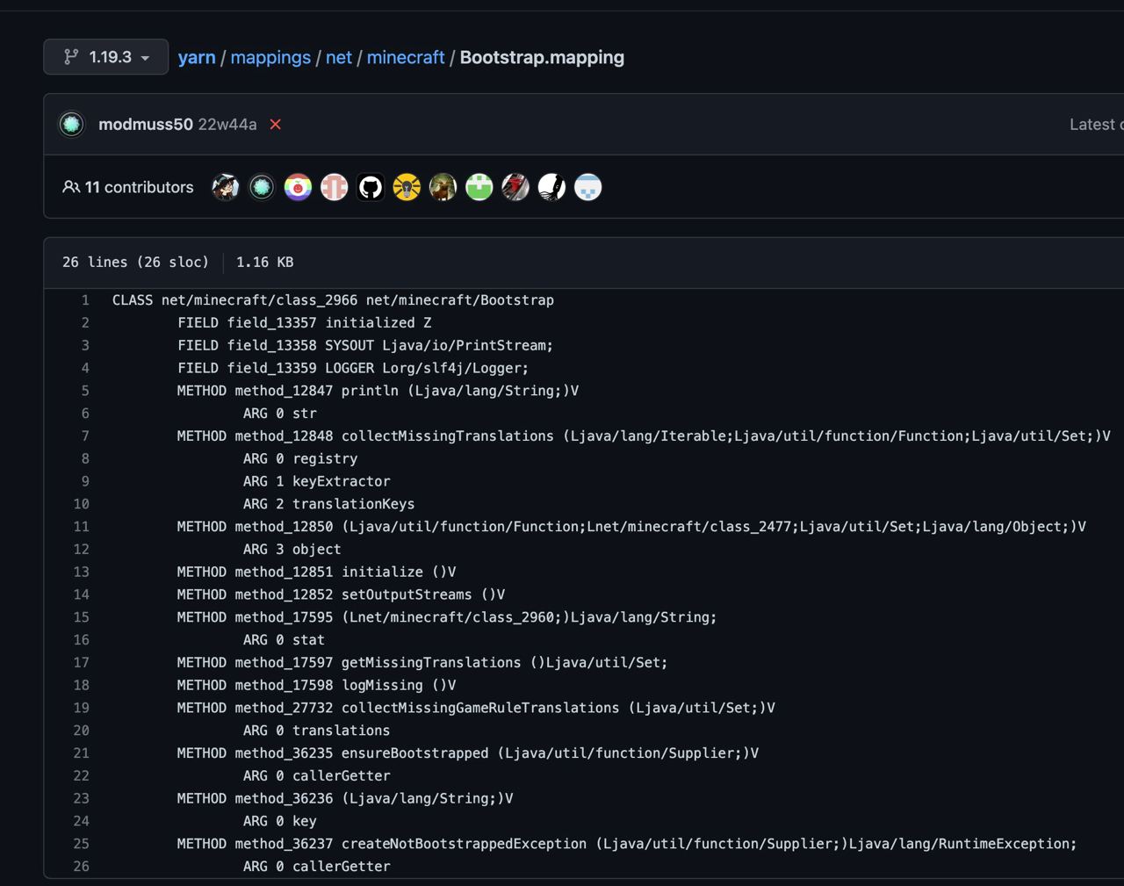Click the pink identicon contributor avatar
This screenshot has height=886, width=1124.
(335, 187)
